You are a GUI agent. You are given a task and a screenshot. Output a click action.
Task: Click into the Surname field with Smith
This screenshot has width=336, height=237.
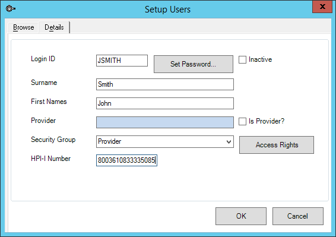(165, 84)
